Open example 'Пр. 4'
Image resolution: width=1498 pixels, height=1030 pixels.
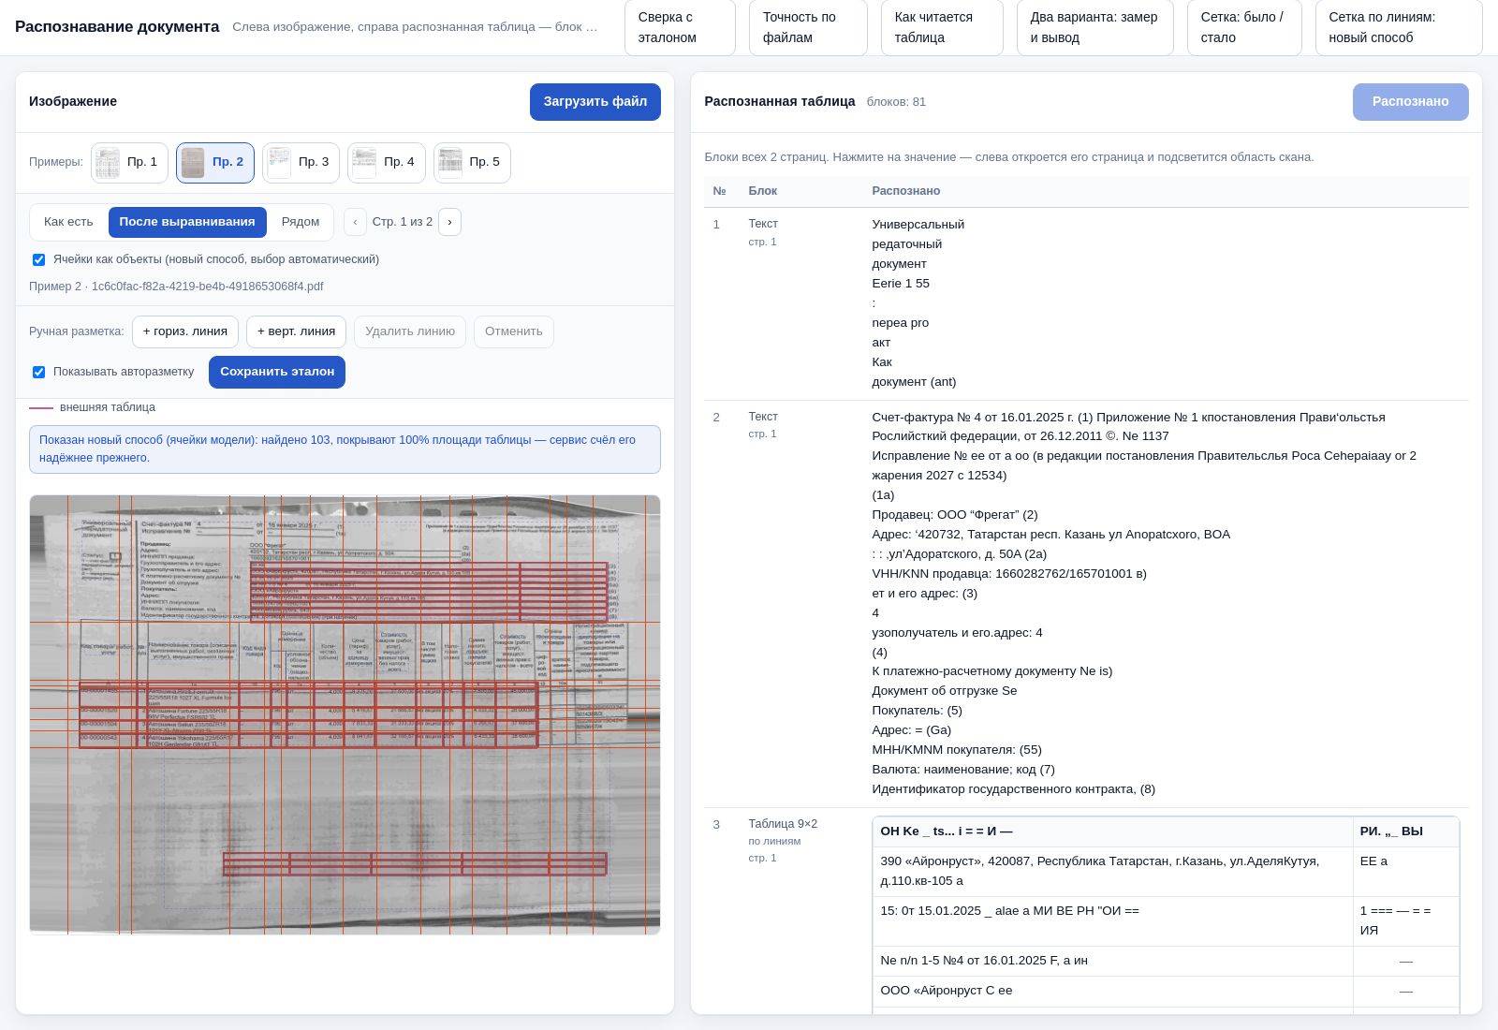tap(387, 163)
